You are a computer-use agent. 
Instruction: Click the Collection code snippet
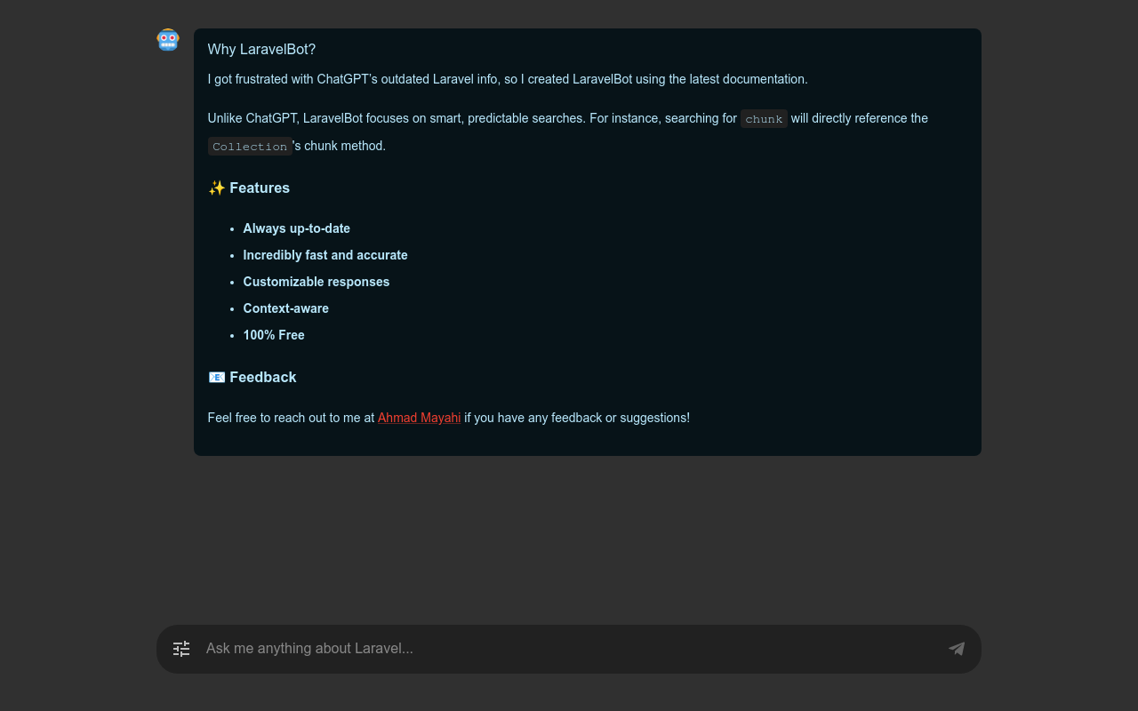click(250, 147)
